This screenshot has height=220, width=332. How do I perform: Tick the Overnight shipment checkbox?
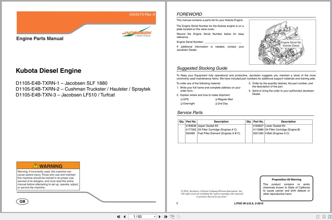[x=181, y=104]
